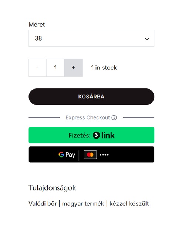Focus the quantity field showing 1
Image resolution: width=178 pixels, height=230 pixels.
pyautogui.click(x=56, y=68)
